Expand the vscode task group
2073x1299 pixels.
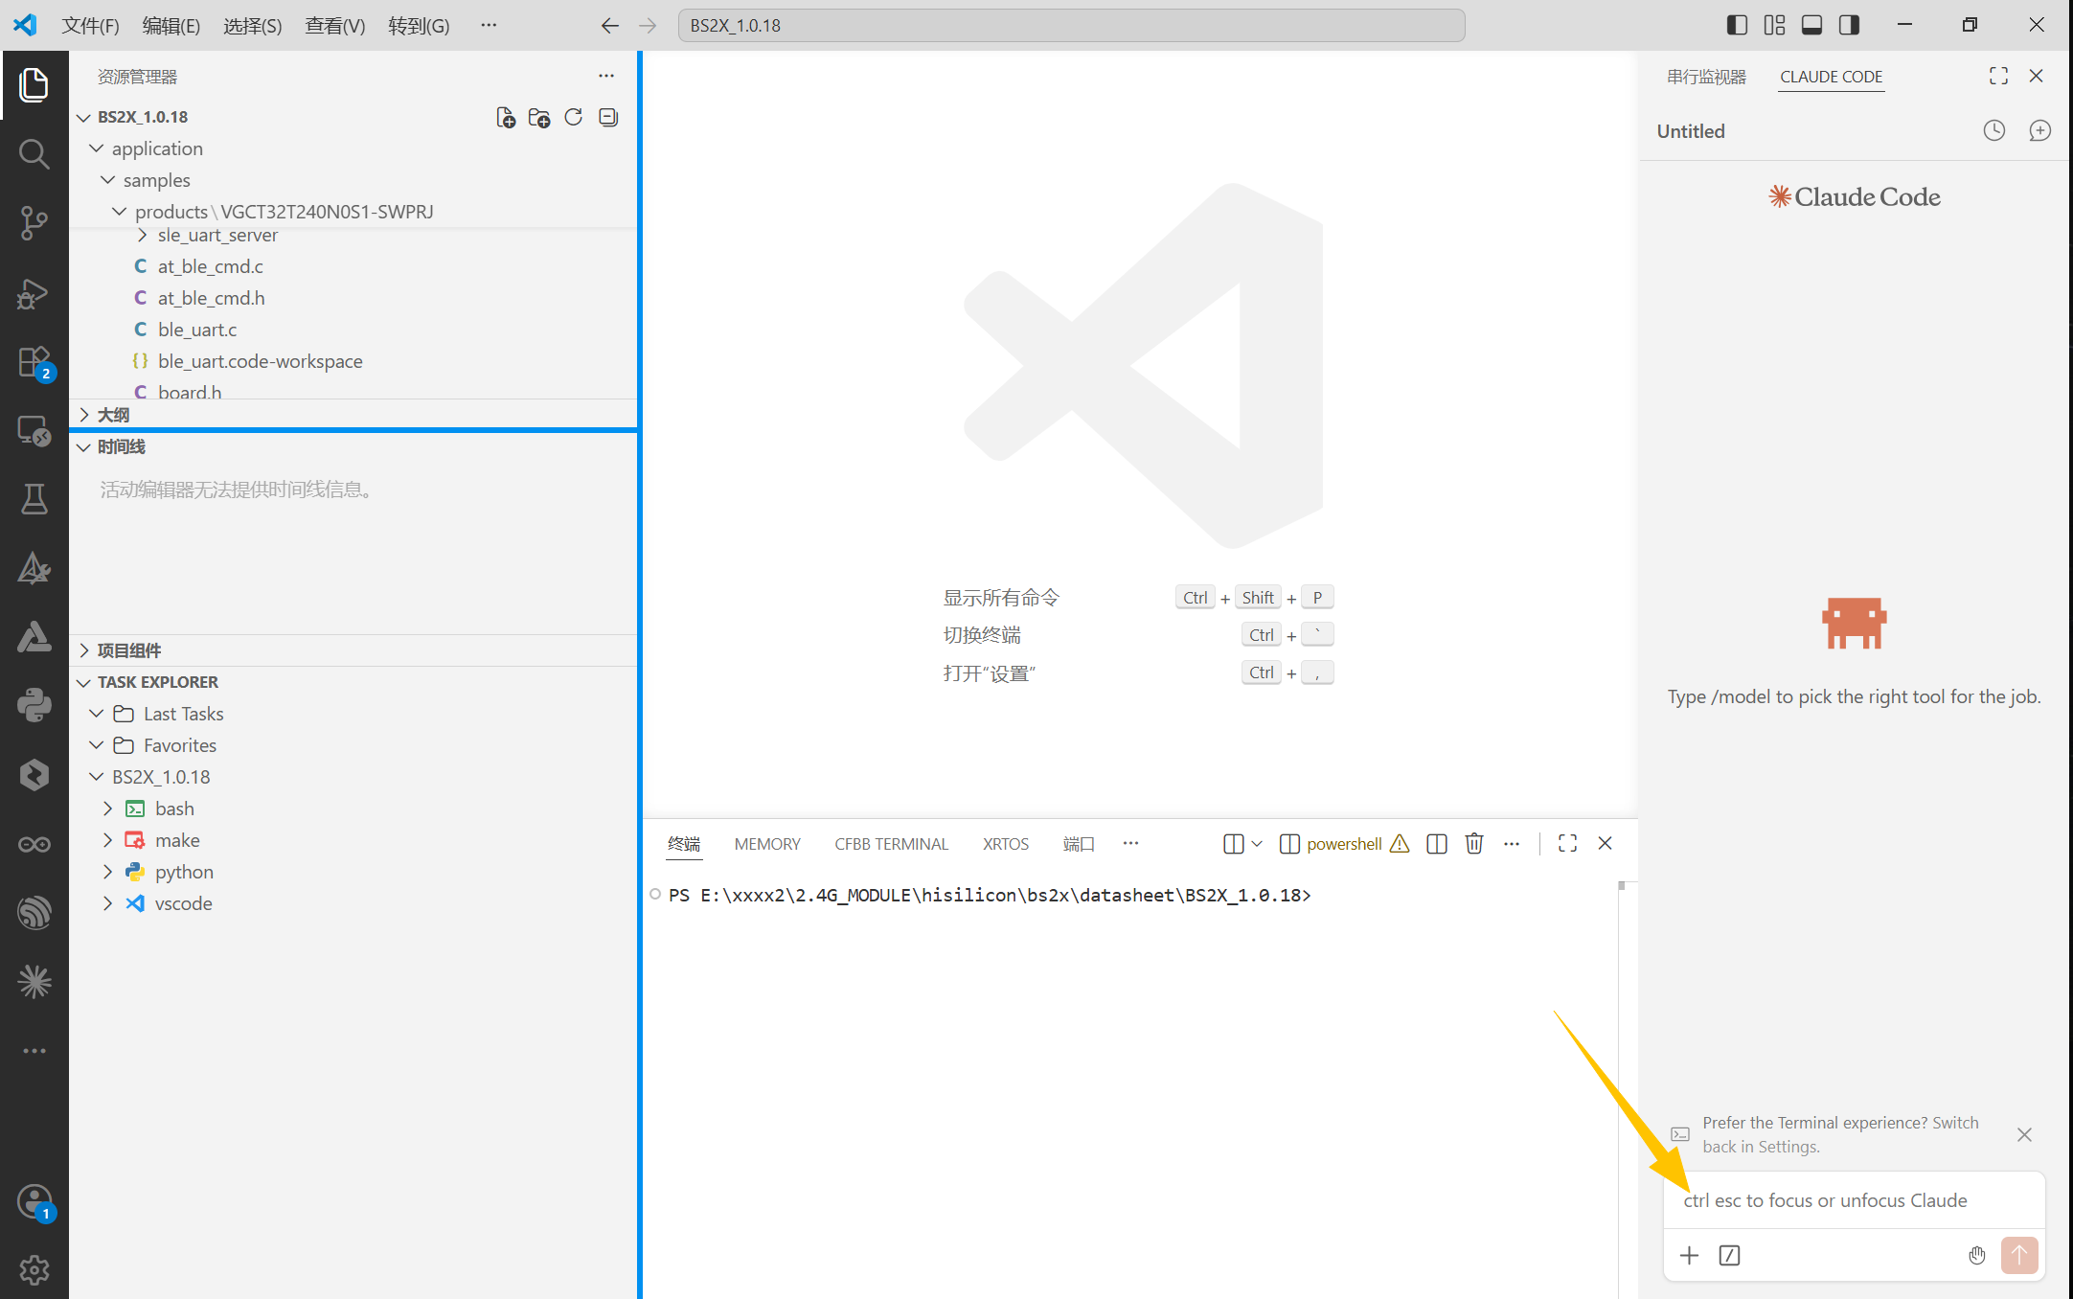107,903
